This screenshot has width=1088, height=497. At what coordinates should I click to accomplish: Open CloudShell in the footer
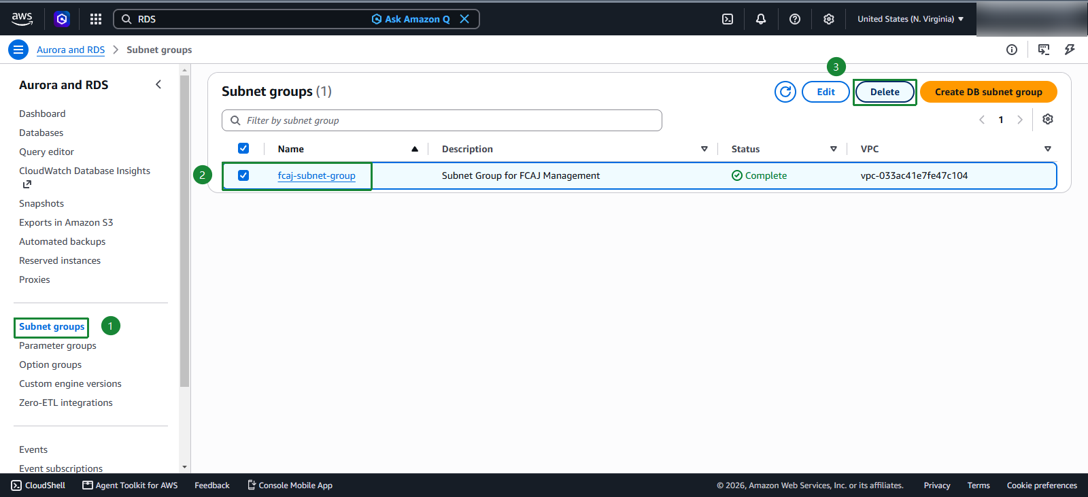pos(38,485)
